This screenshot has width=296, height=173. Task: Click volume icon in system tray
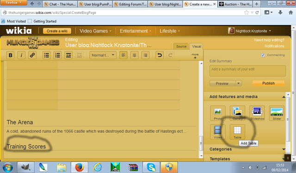(x=250, y=167)
